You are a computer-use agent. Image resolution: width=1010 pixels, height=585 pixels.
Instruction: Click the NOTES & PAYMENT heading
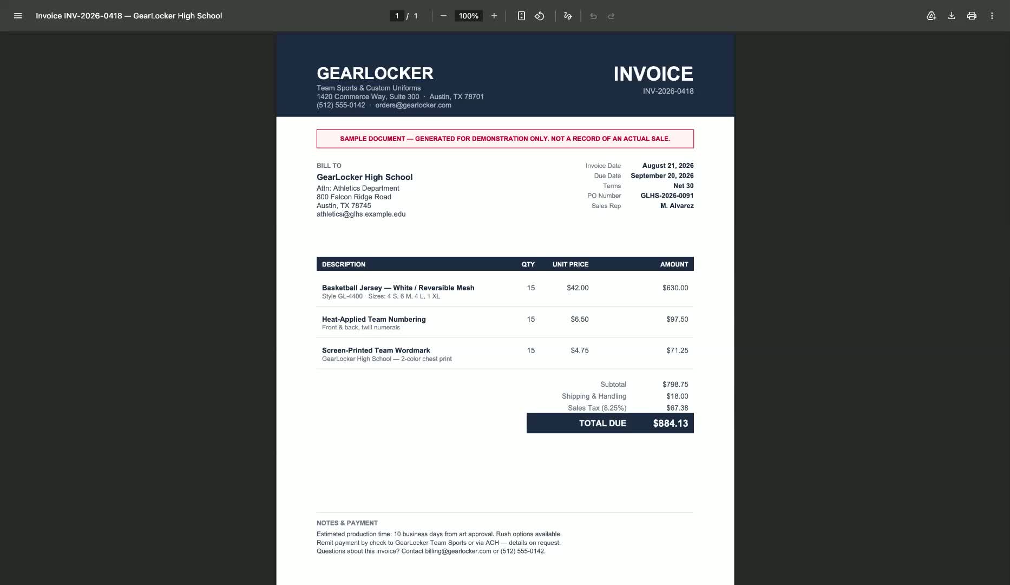(347, 523)
